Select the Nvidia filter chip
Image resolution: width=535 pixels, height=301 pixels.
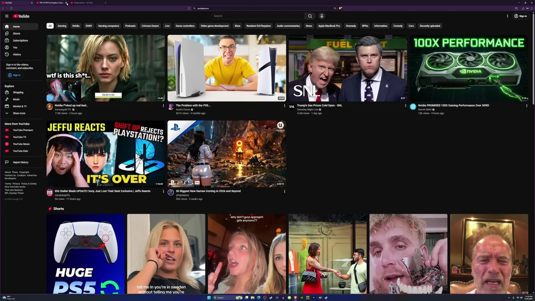[76, 26]
